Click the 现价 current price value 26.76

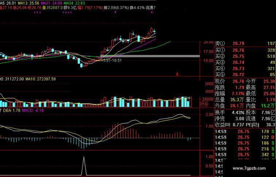238,81
